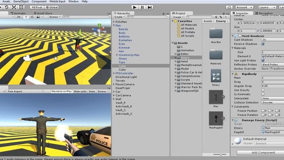Image resolution: width=284 pixels, height=160 pixels.
Task: Open the Layers dropdown
Action: pos(267,8)
